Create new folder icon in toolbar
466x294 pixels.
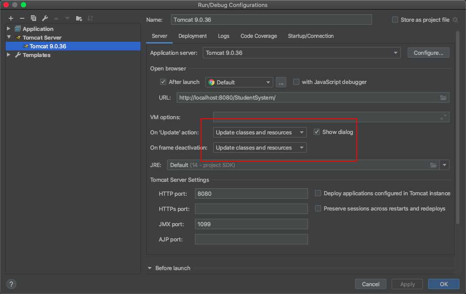(79, 18)
